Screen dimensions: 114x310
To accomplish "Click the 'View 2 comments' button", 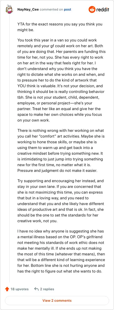I will pyautogui.click(x=57, y=301).
